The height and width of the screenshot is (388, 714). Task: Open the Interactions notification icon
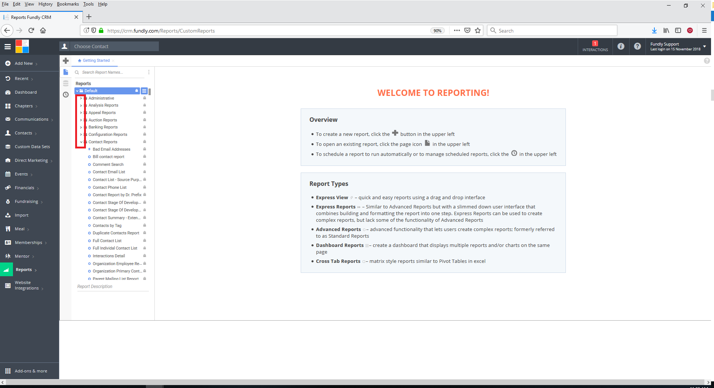(x=595, y=46)
